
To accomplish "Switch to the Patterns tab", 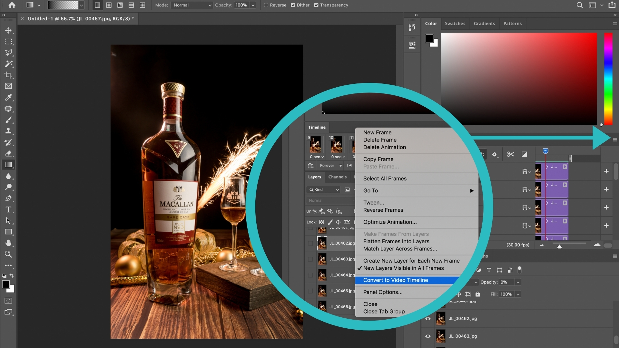I will pos(512,24).
